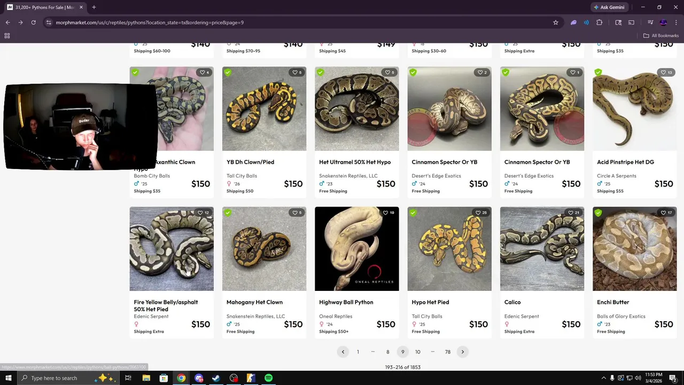Screen dimensions: 684x385
Task: Click the Windows taskbar search box
Action: [x=69, y=378]
